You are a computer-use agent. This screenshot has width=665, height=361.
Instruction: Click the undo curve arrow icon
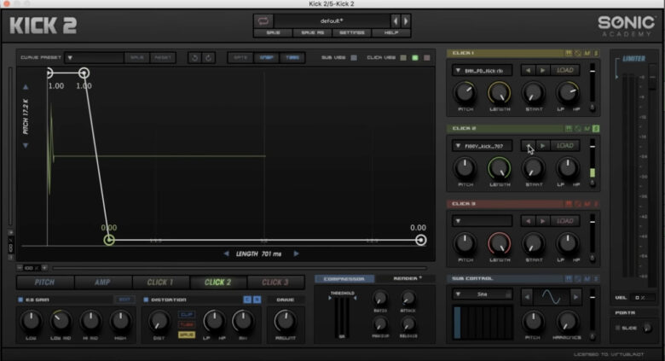[194, 58]
